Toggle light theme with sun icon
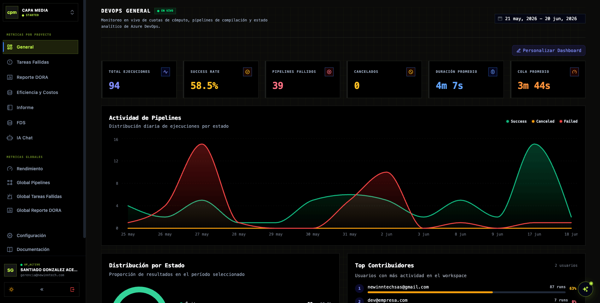The image size is (600, 303). coord(11,289)
